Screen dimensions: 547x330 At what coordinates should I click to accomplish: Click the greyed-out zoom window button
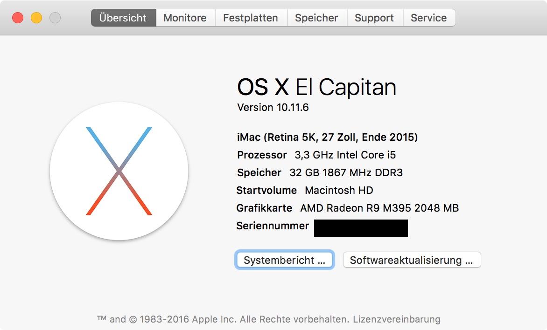tap(55, 18)
